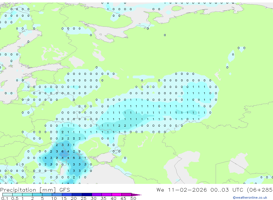Screen dimensions: 273x200
Task: Select the 40–45 mm magenta legend swatch
Action: click(x=117, y=195)
